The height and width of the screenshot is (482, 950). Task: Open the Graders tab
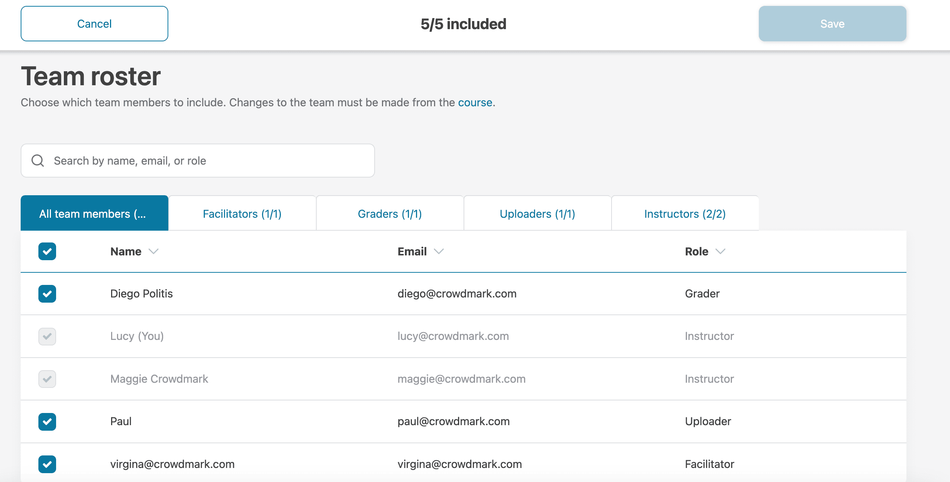(390, 214)
